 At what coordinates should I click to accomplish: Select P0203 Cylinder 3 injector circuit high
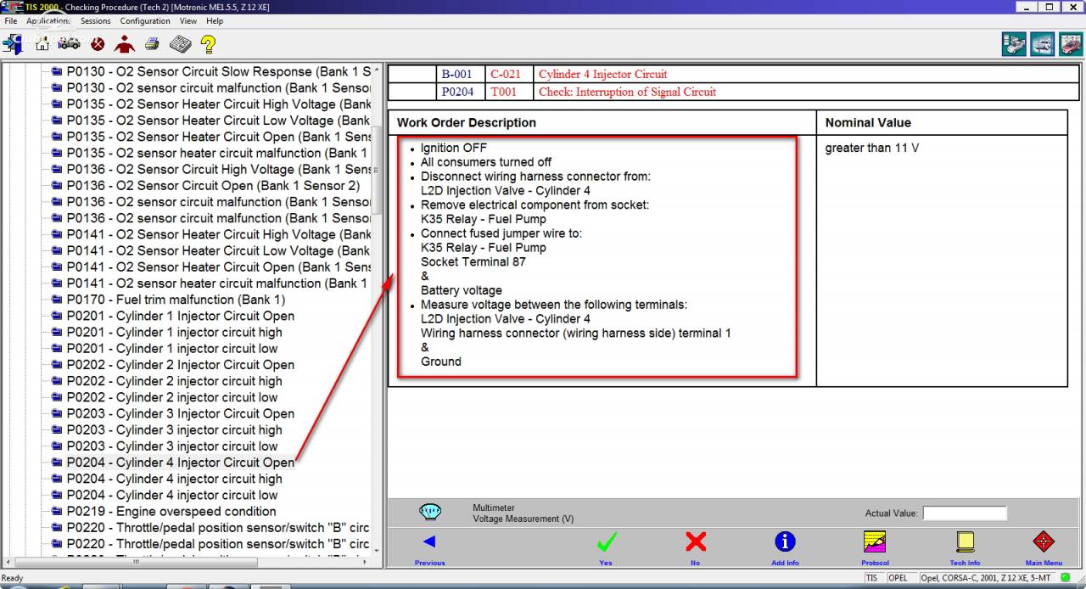pyautogui.click(x=174, y=429)
